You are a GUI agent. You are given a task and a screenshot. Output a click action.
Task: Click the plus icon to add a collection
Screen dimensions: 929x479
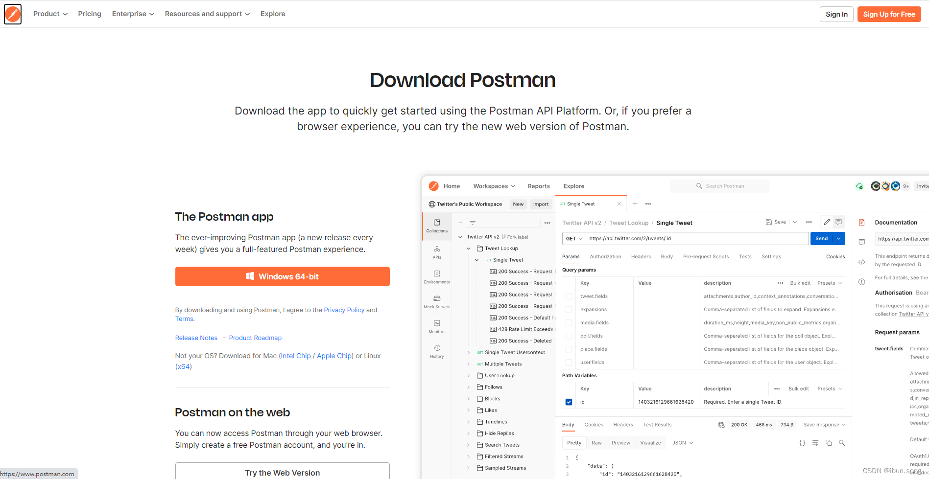[x=460, y=223]
